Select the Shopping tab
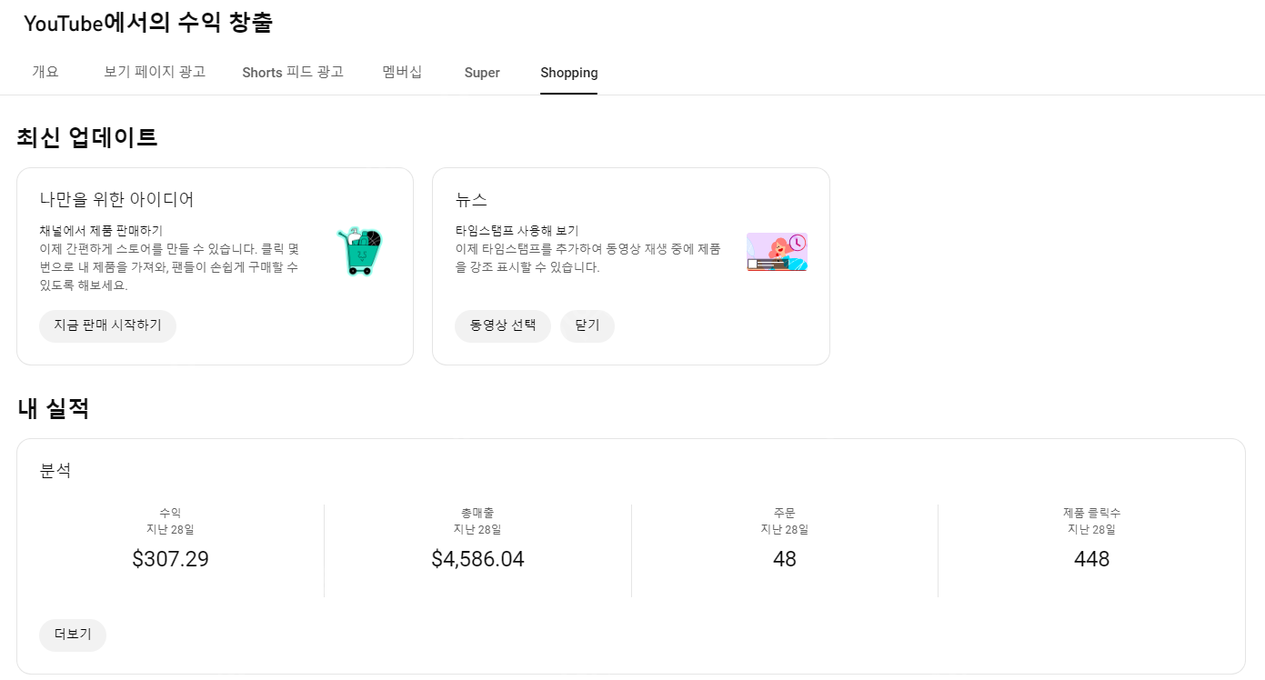The image size is (1265, 680). tap(568, 73)
